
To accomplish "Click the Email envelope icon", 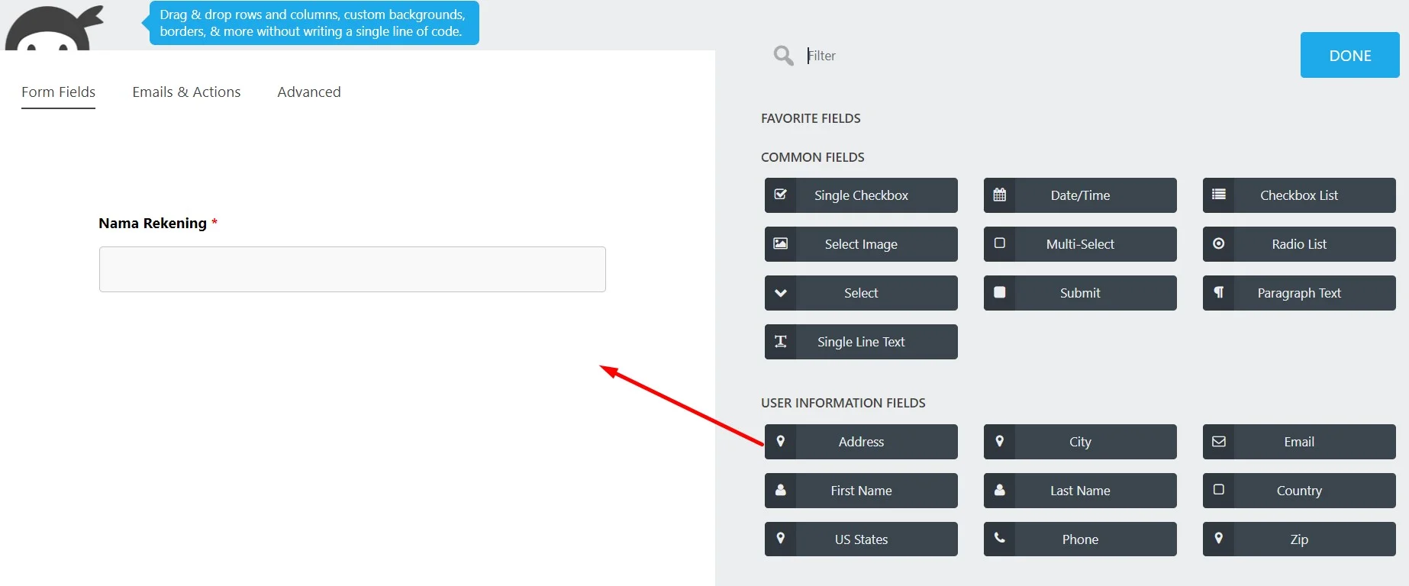I will [1219, 441].
